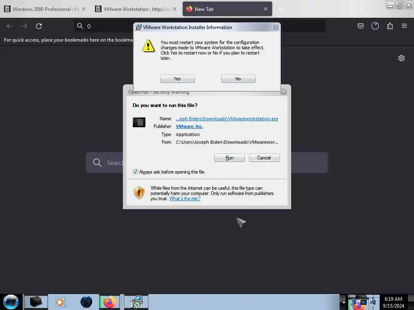Open the Firefox account circle icon
The image size is (414, 310).
coord(375,26)
